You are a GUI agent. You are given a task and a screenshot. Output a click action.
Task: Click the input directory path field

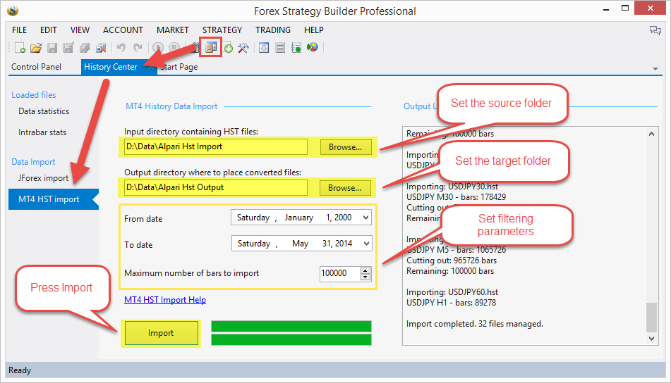point(216,146)
